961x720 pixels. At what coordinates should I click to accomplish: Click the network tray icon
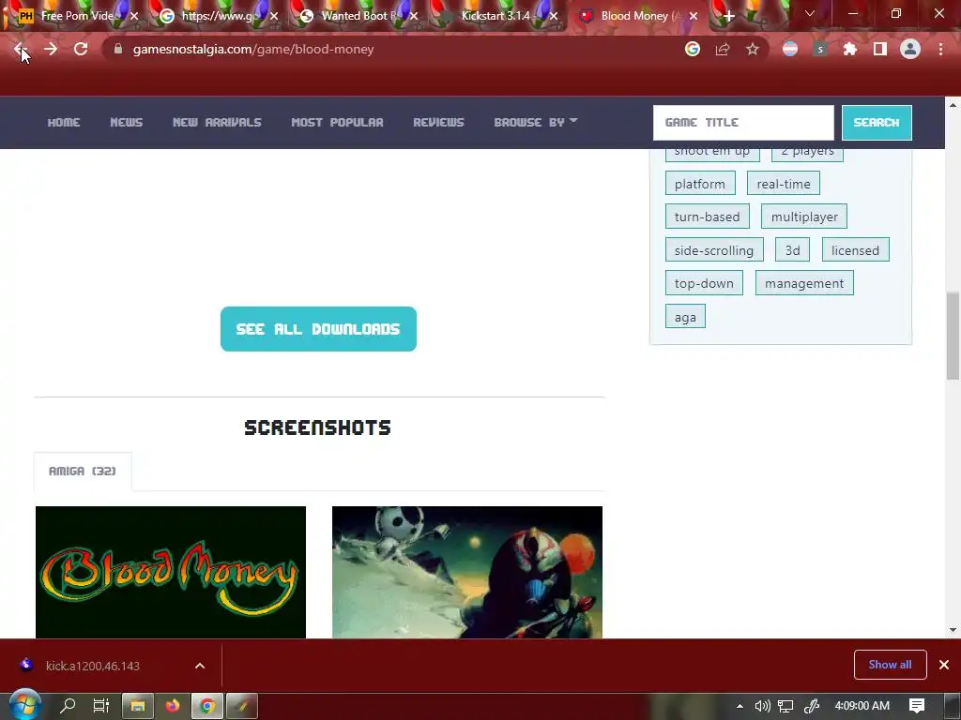click(786, 706)
